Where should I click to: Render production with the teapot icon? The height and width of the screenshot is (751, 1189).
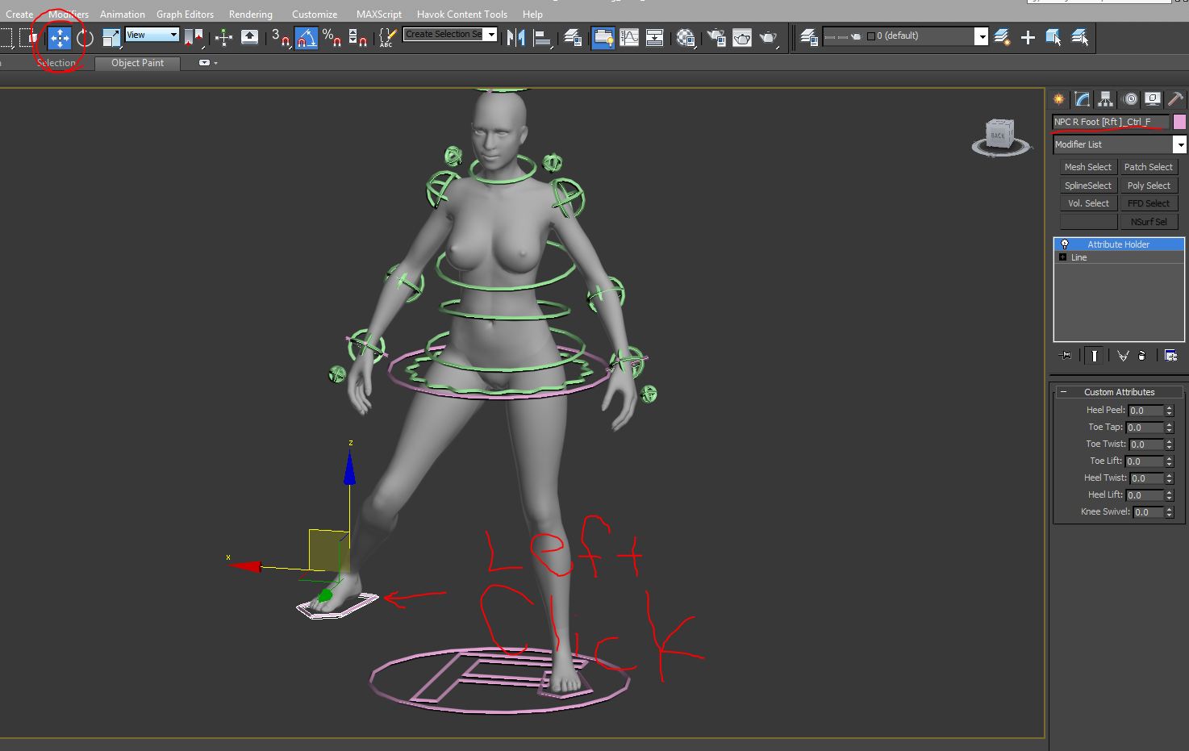(x=769, y=37)
